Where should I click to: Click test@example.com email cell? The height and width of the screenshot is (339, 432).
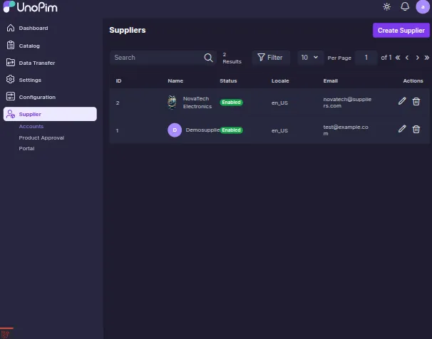pos(346,130)
